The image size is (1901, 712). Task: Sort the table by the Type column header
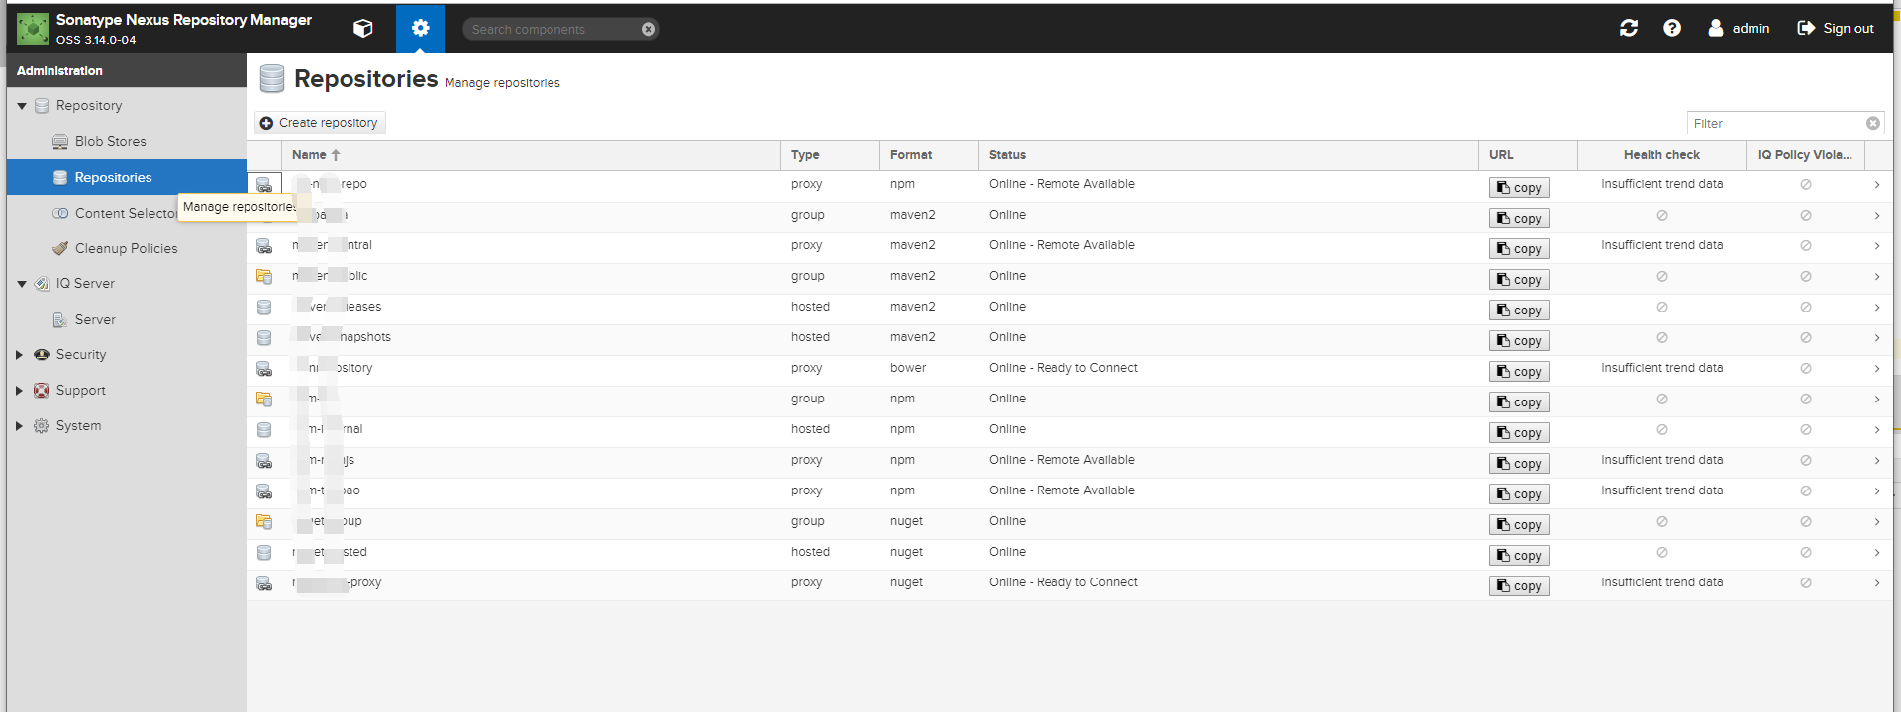(830, 155)
